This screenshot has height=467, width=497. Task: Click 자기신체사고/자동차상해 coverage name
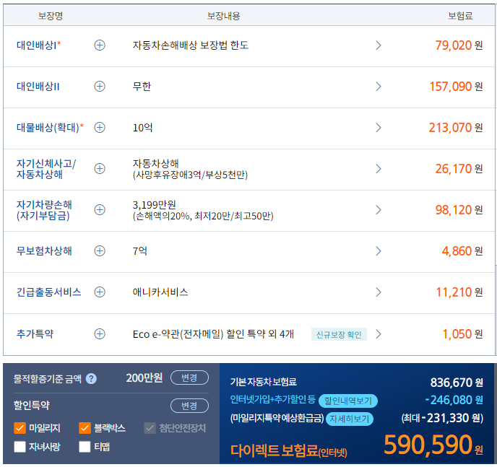46,169
